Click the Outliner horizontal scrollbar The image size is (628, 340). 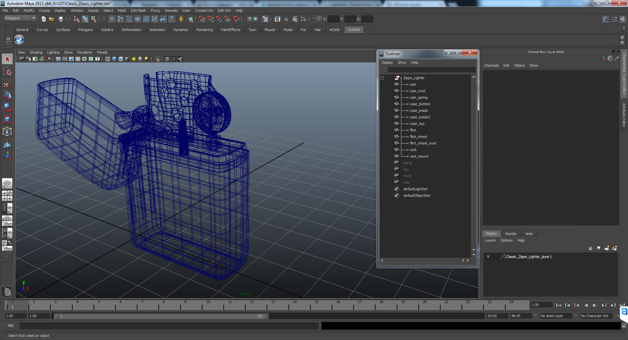(423, 261)
